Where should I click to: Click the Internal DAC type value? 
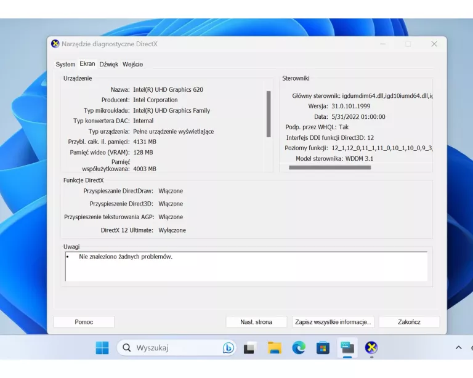[143, 121]
